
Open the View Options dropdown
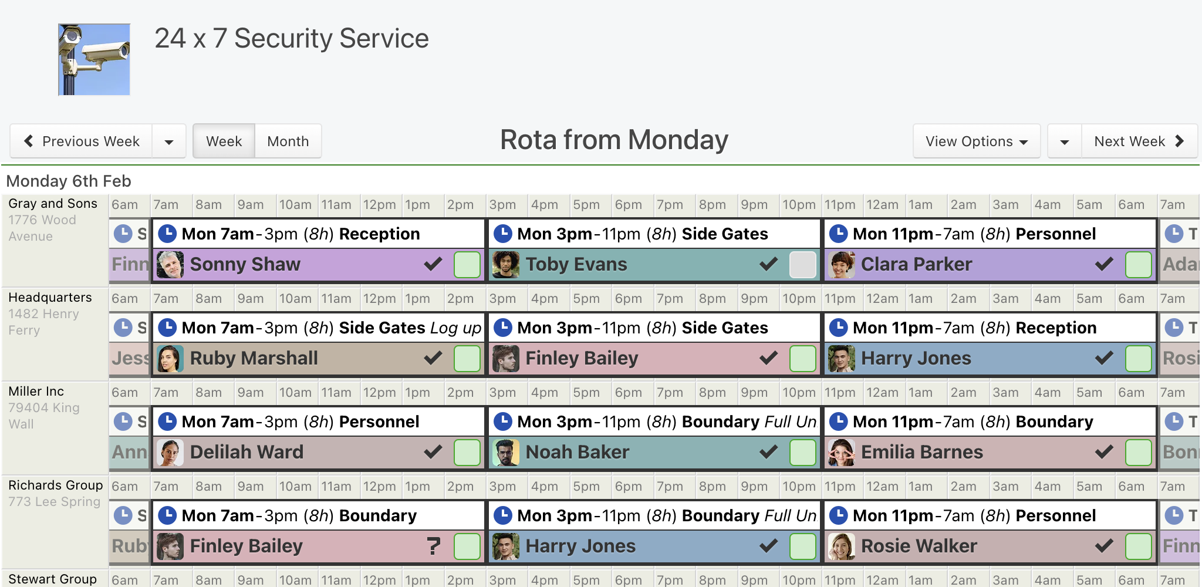976,141
